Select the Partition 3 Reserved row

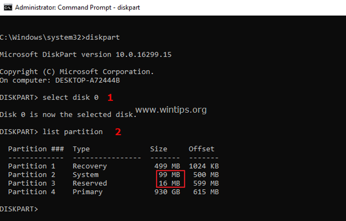(x=114, y=183)
